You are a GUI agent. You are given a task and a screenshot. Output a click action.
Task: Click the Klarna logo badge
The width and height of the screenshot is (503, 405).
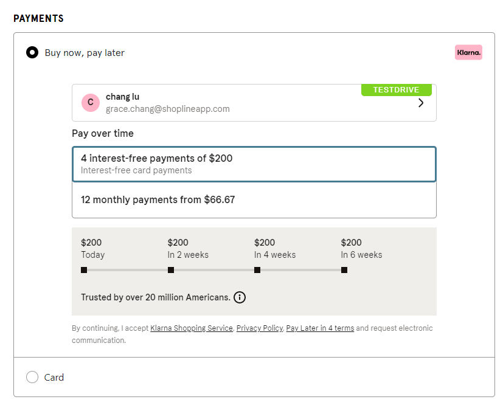[x=468, y=52]
